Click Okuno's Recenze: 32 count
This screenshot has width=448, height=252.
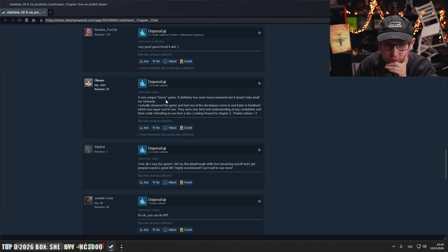tap(101, 89)
